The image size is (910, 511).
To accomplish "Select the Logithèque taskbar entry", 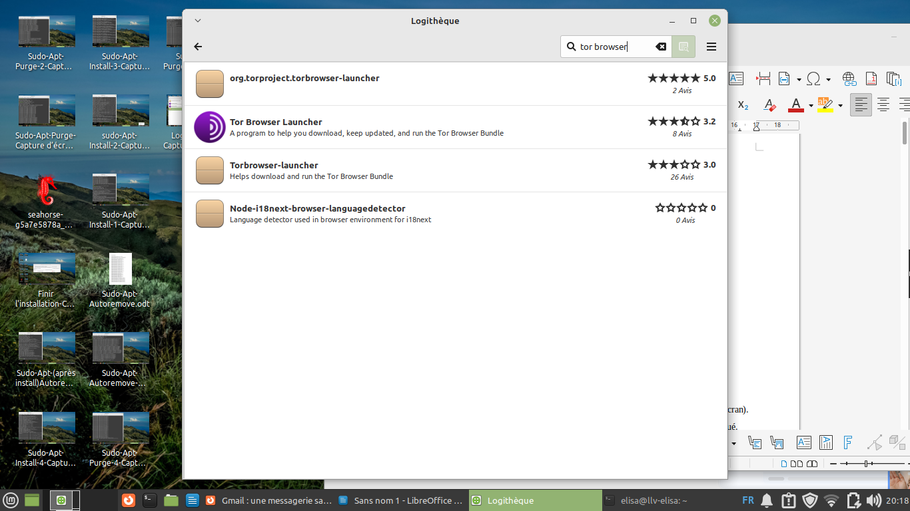I will coord(534,500).
